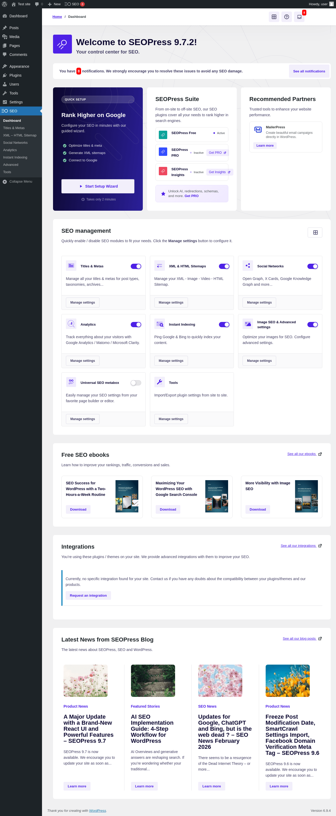This screenshot has width=336, height=816.
Task: Open the New content menu in admin bar
Action: pyautogui.click(x=54, y=4)
